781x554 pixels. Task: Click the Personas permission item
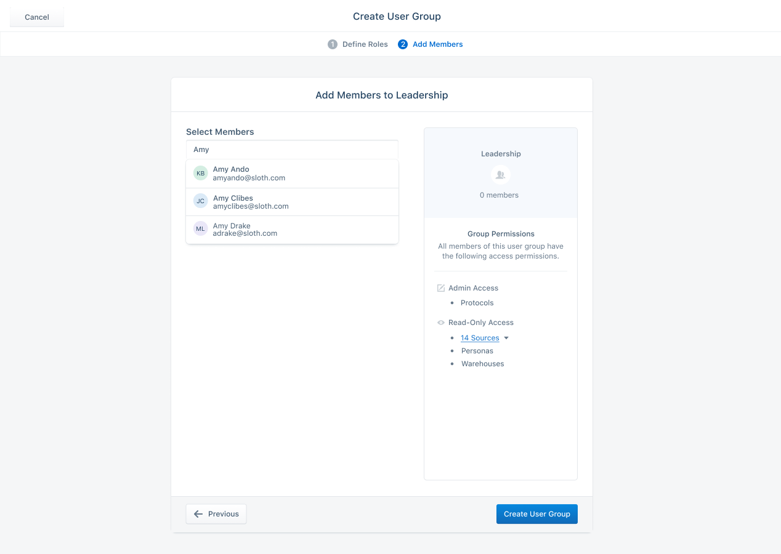[x=477, y=351]
